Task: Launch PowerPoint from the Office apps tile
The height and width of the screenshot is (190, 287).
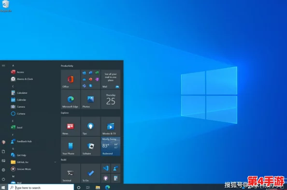Action: pos(91,79)
